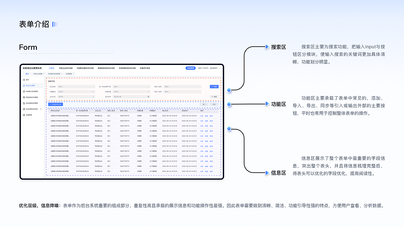The height and width of the screenshot is (227, 404).
Task: Click the 所属区镇 column header
Action: point(140,111)
